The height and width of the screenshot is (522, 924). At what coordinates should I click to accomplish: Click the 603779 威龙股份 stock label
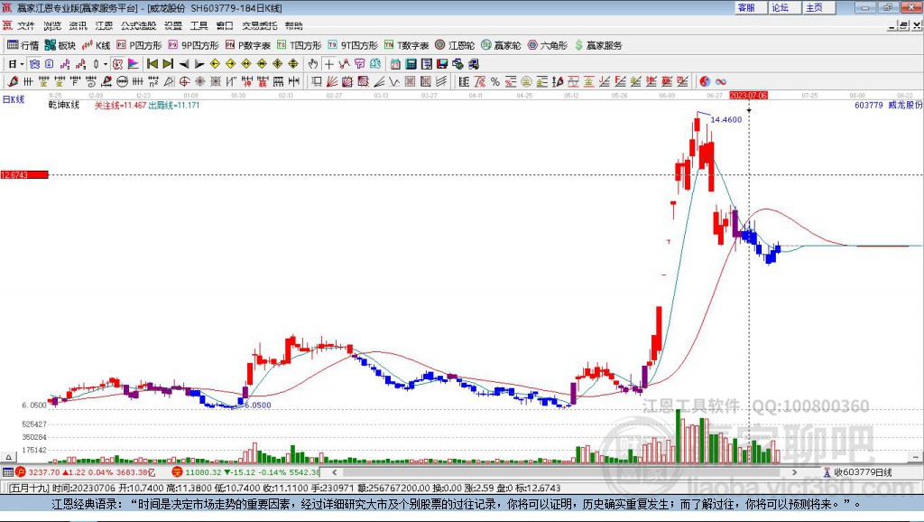click(x=888, y=105)
